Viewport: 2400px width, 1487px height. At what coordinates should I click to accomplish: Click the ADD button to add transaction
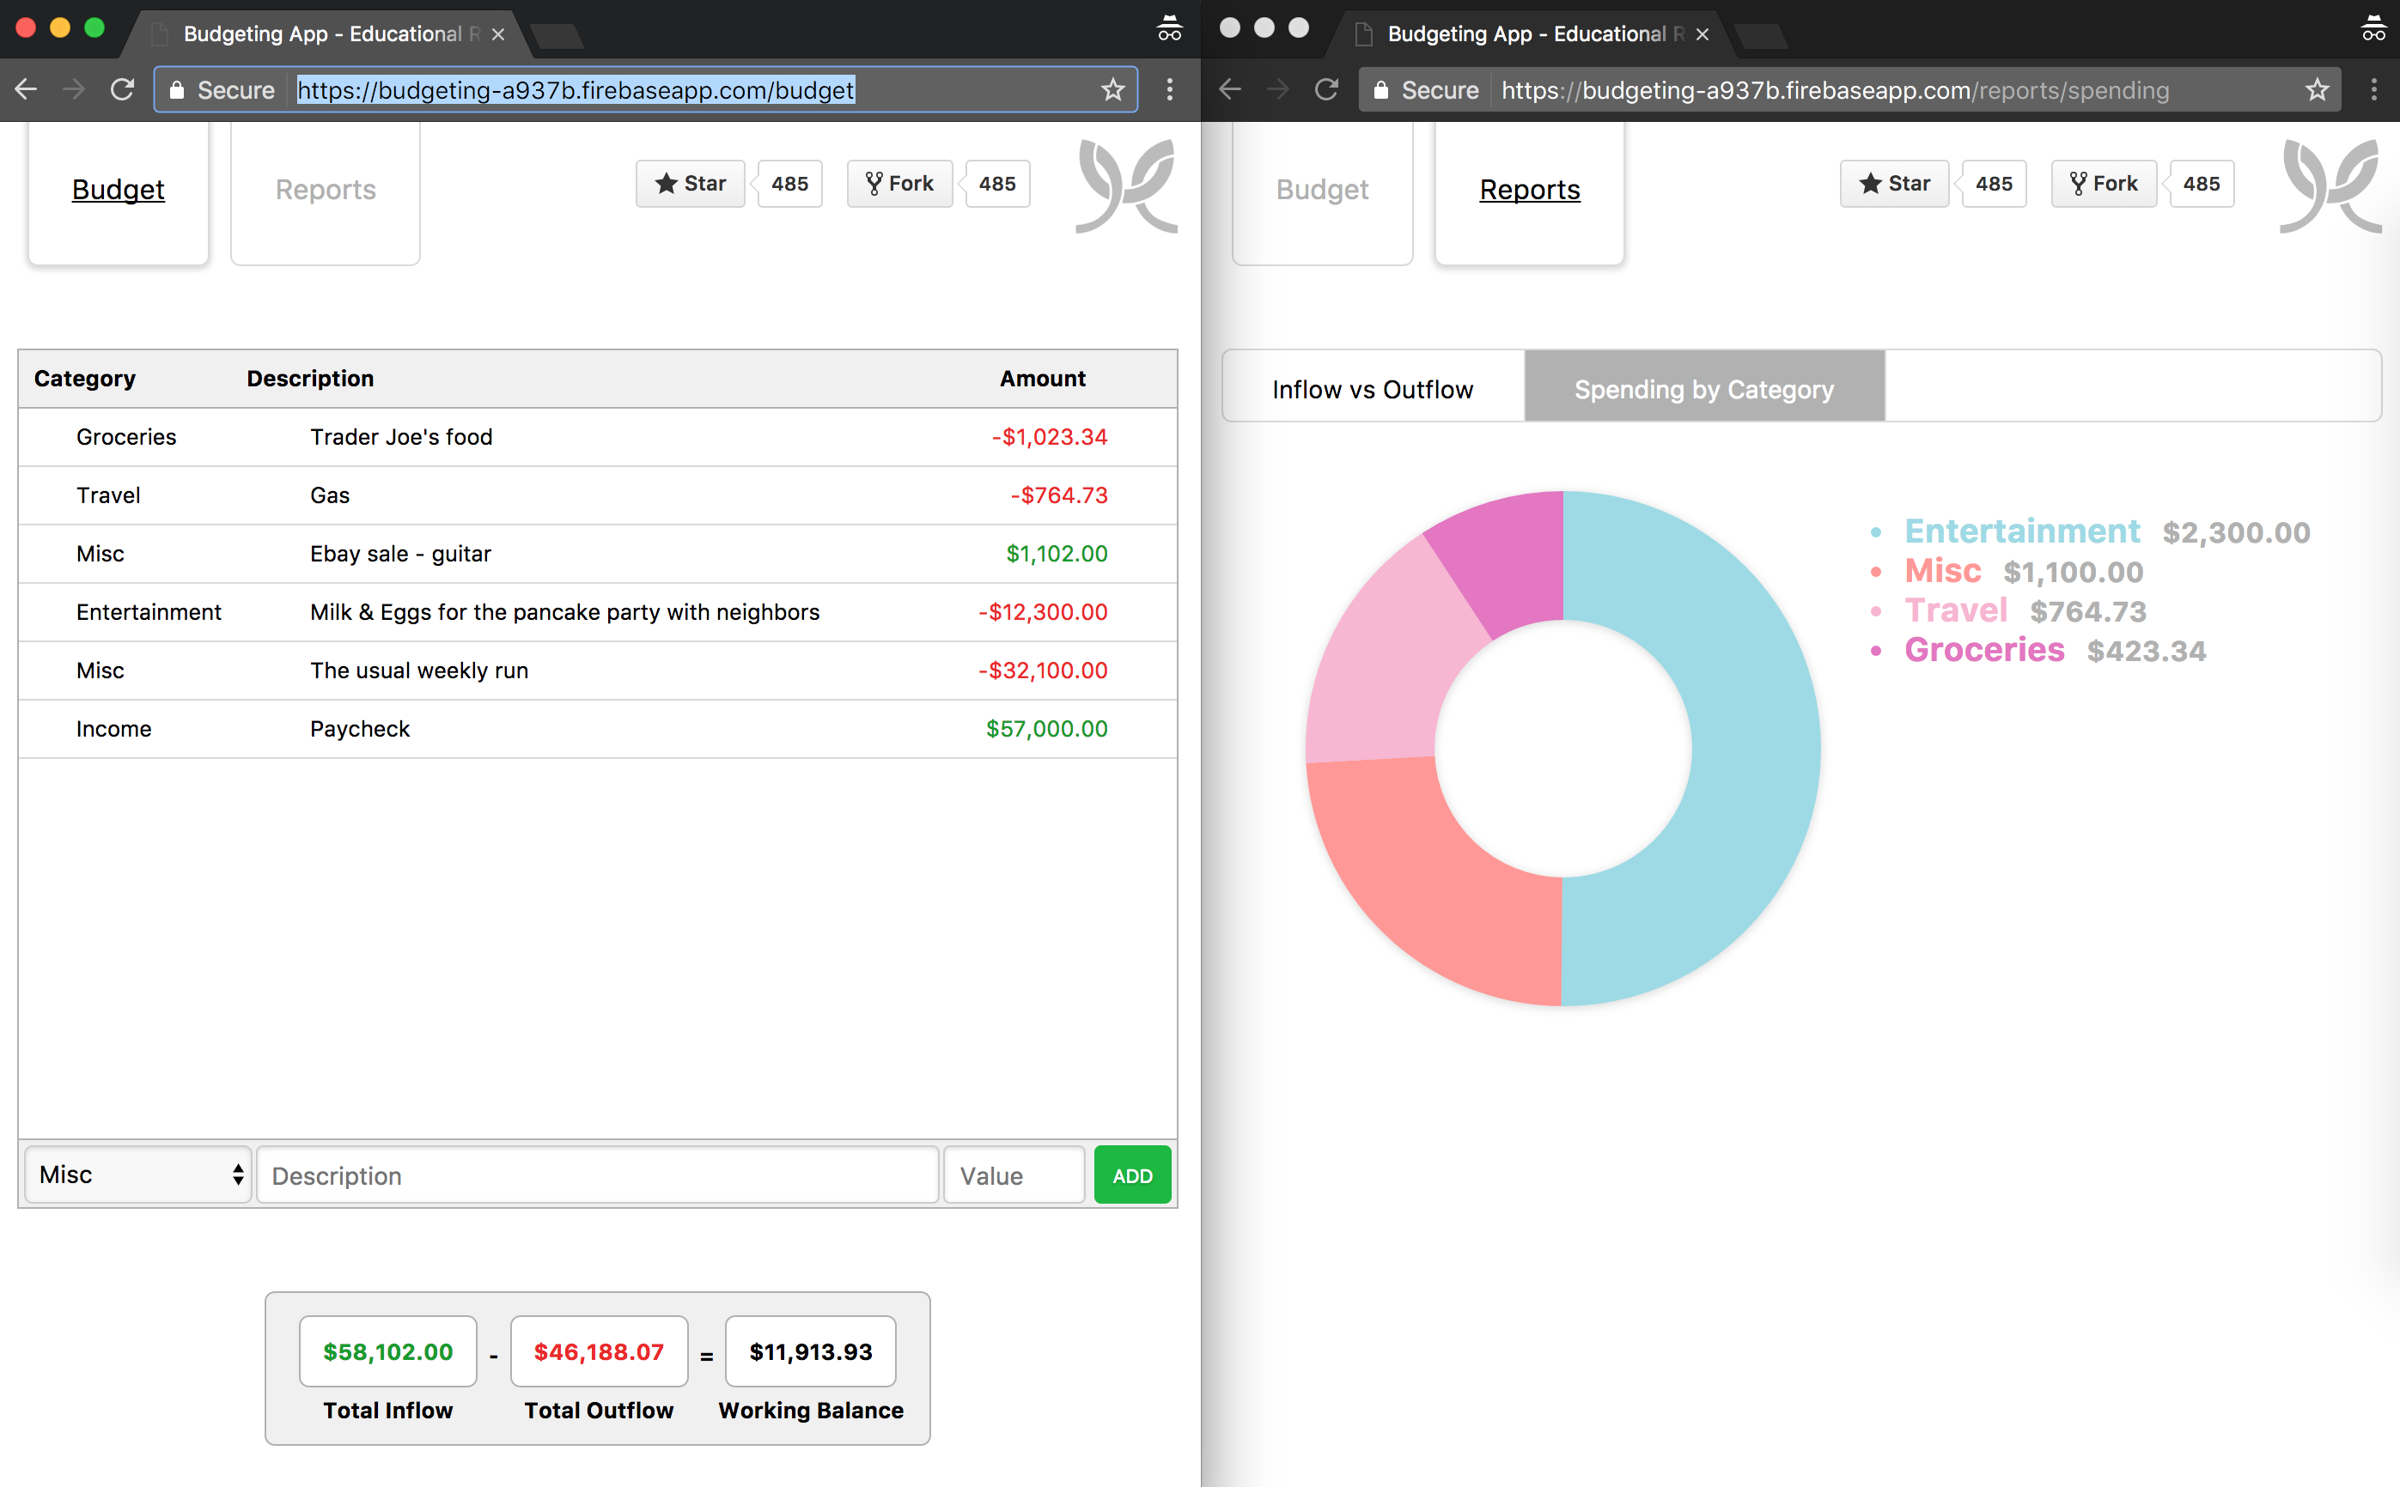point(1131,1174)
